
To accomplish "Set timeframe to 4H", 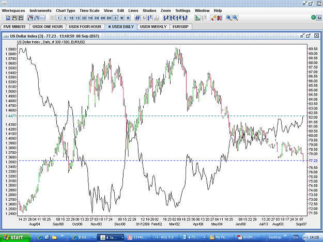I will [x=103, y=18].
